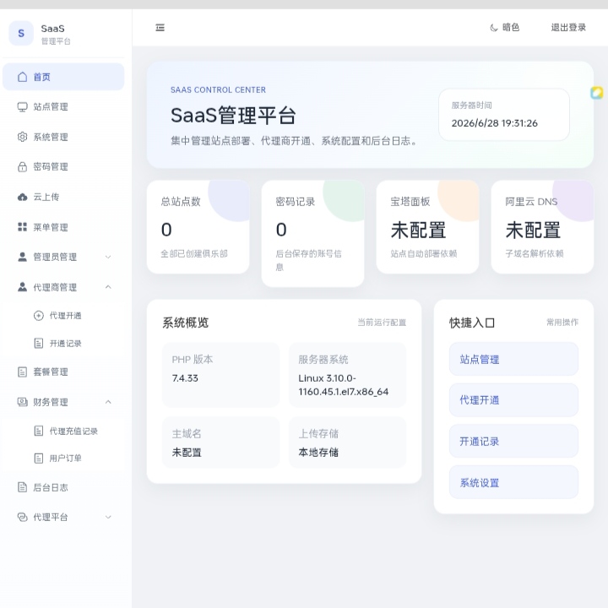Screen dimensions: 608x608
Task: Click the document icon for 套餐管理
Action: [x=23, y=372]
